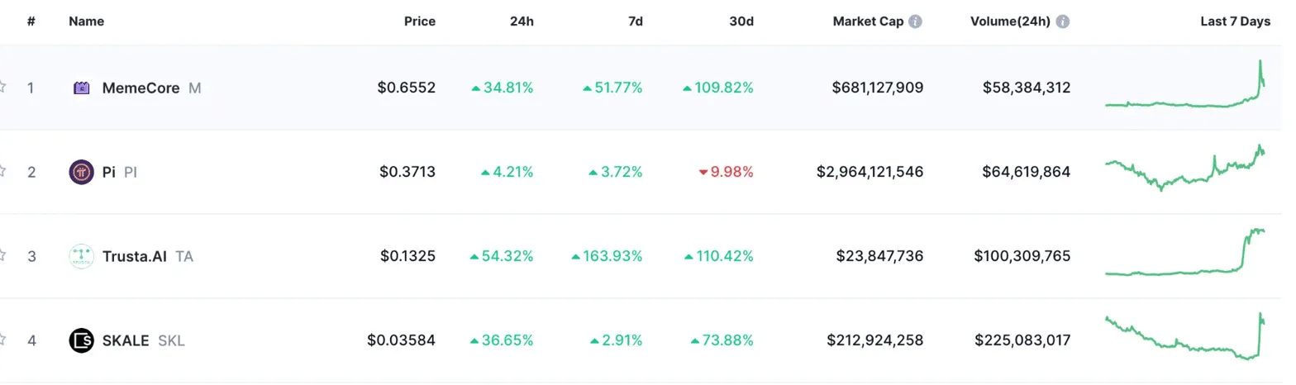This screenshot has height=385, width=1296.
Task: Favorite Trusta.AI with the star
Action: pos(3,255)
